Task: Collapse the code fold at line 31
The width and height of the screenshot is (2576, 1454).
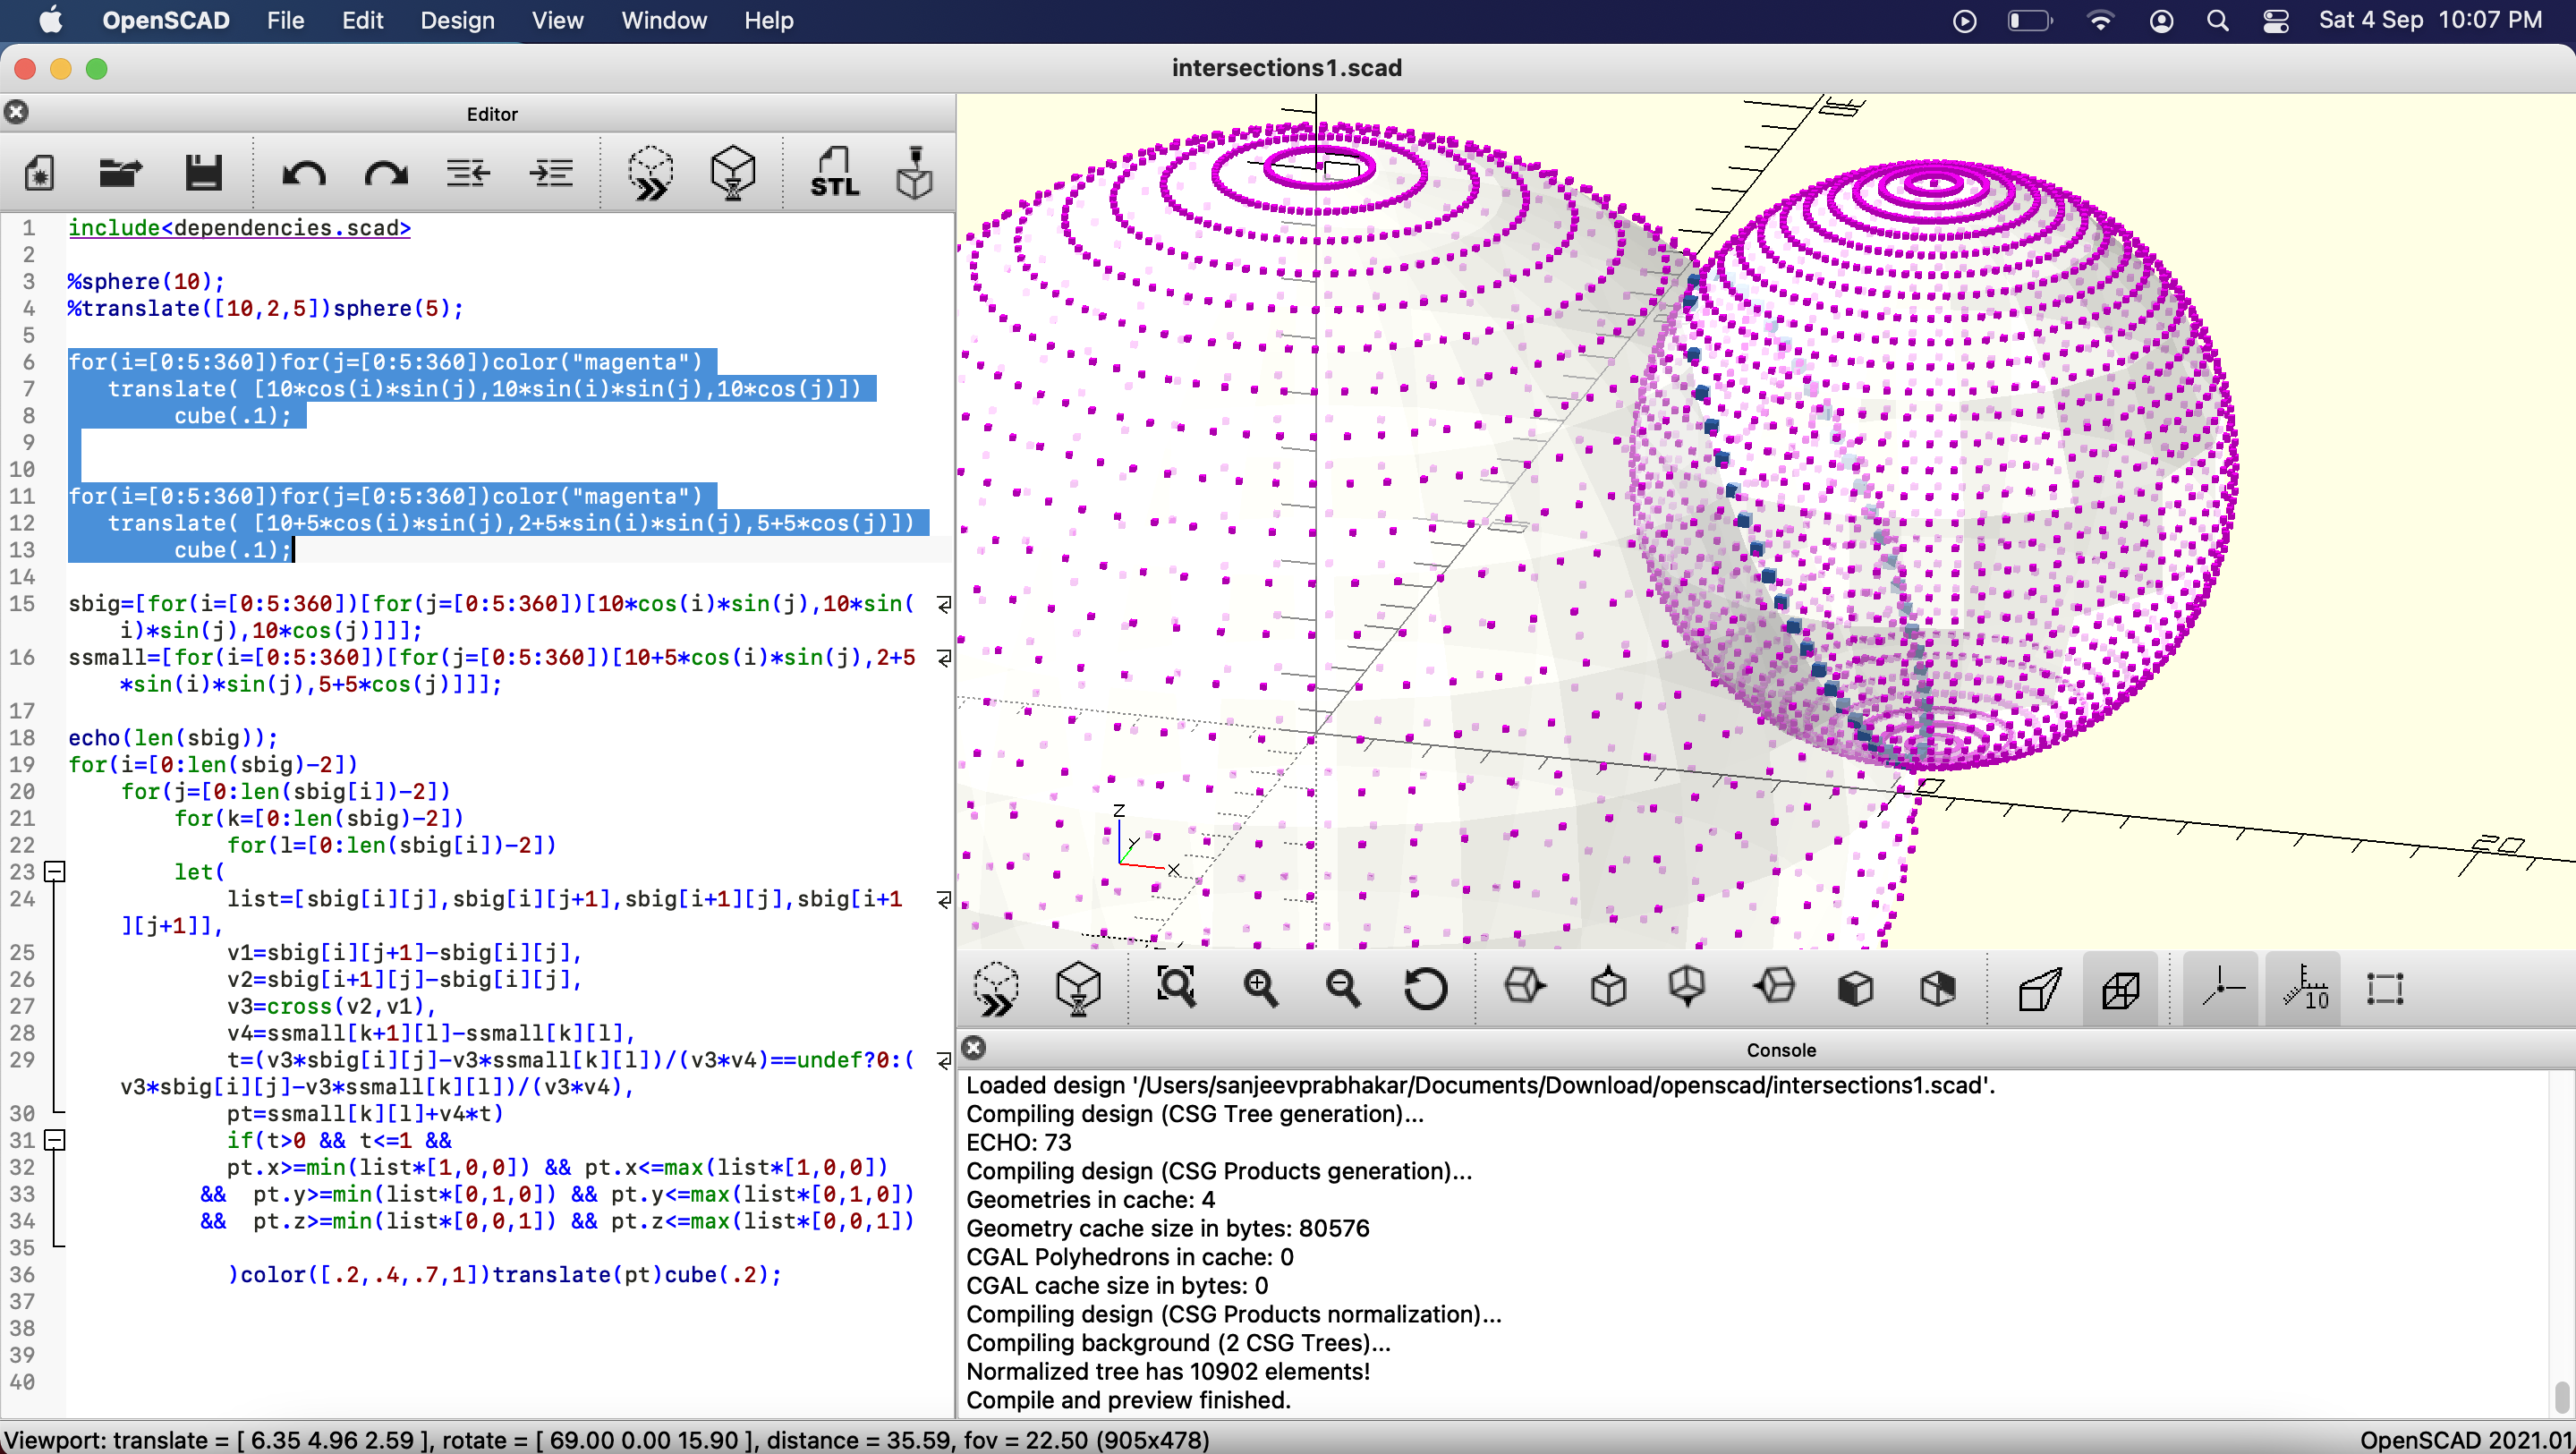Action: click(56, 1140)
